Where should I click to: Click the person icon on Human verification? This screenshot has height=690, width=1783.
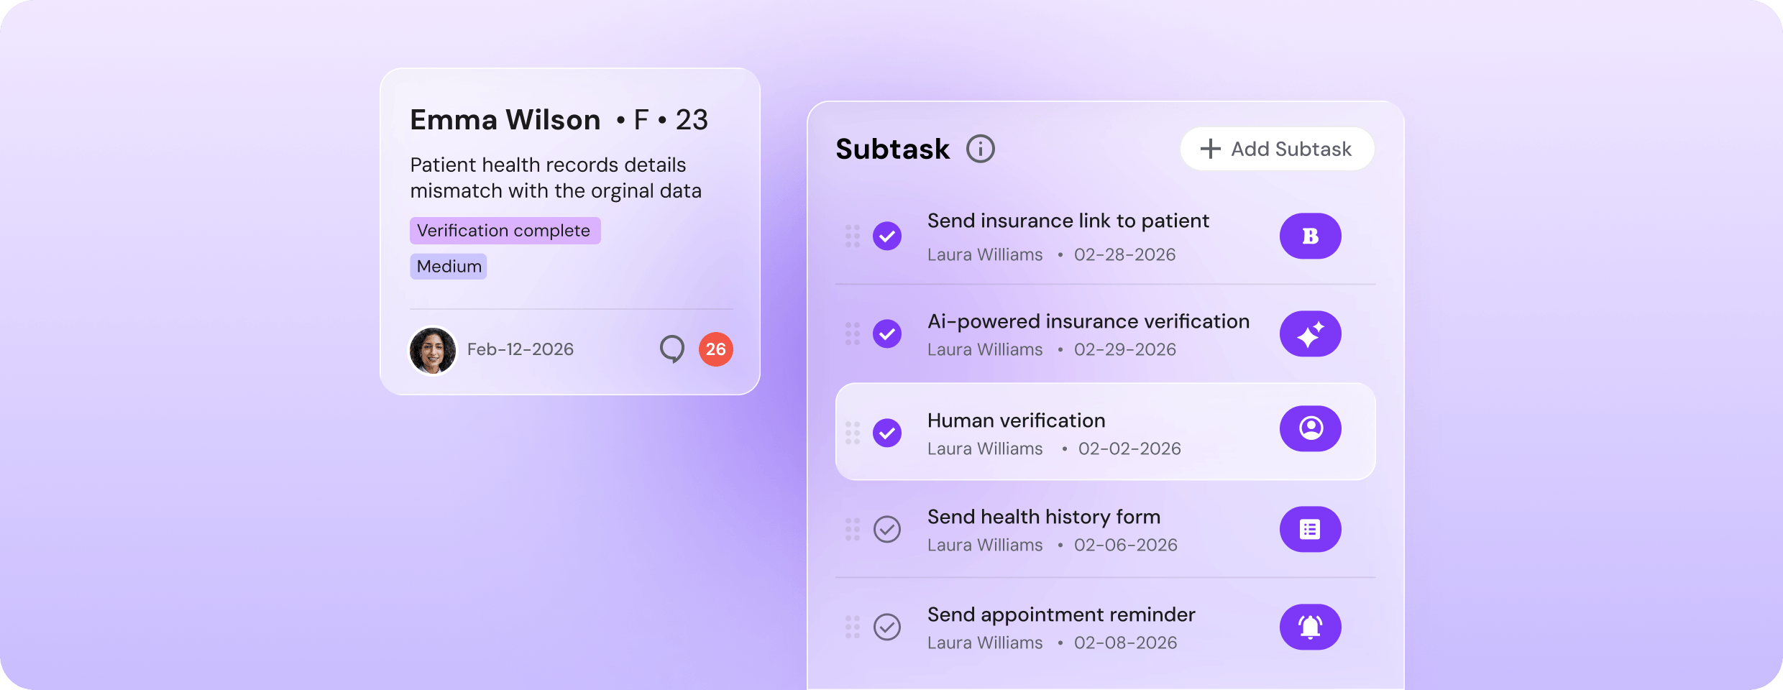[1310, 428]
